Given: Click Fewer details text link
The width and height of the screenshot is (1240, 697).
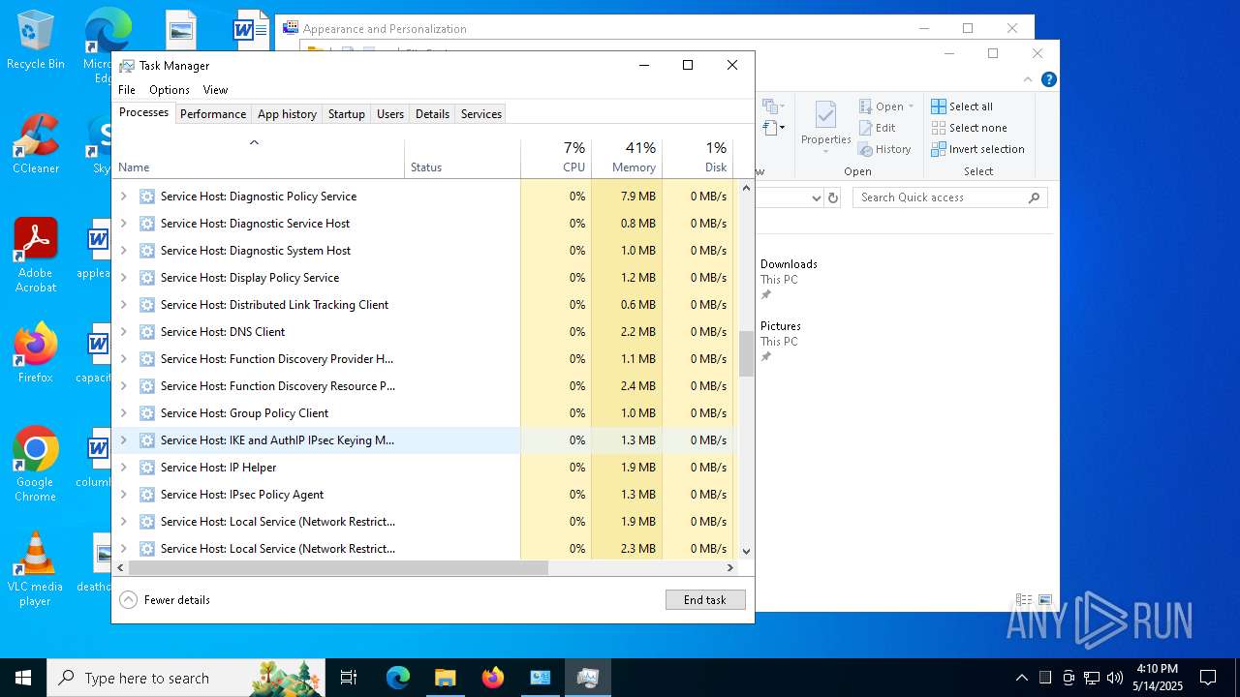Looking at the screenshot, I should [177, 600].
